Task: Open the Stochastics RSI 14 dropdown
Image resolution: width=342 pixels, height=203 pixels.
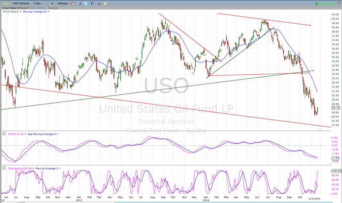Action: click(34, 168)
